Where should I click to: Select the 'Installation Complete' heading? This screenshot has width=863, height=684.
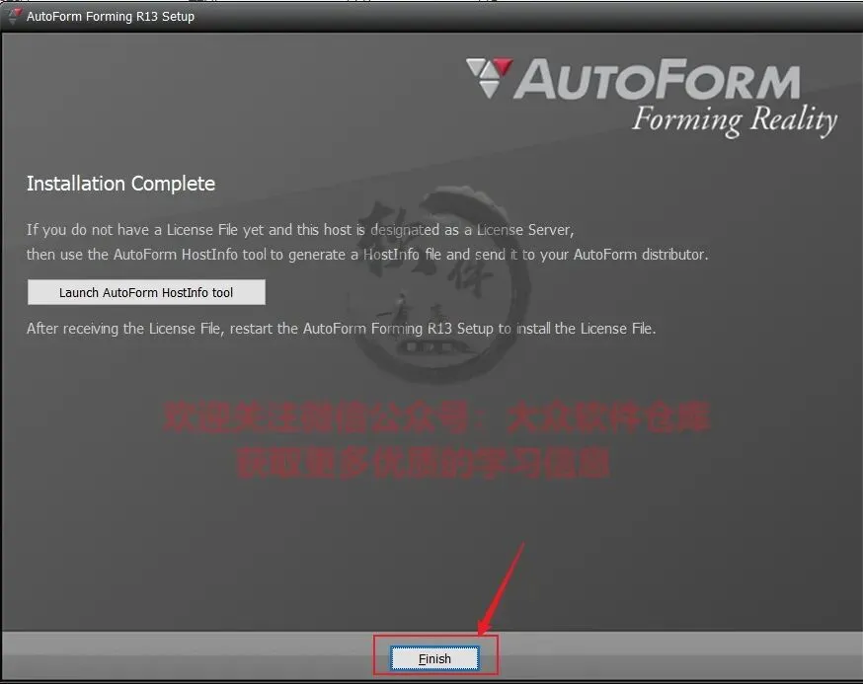(121, 184)
